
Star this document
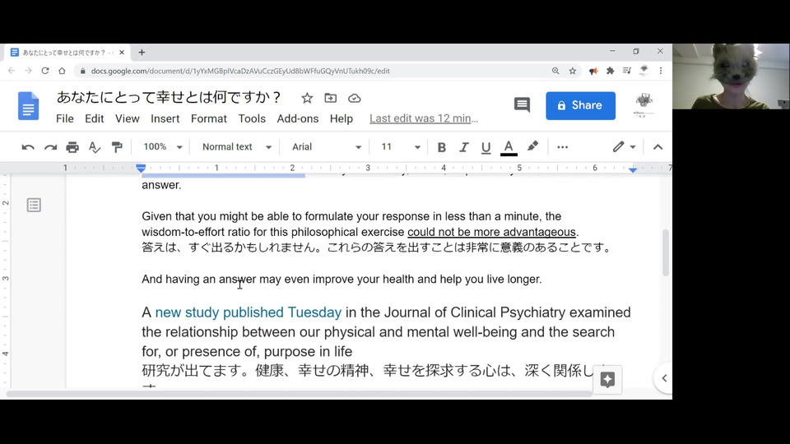tap(307, 98)
